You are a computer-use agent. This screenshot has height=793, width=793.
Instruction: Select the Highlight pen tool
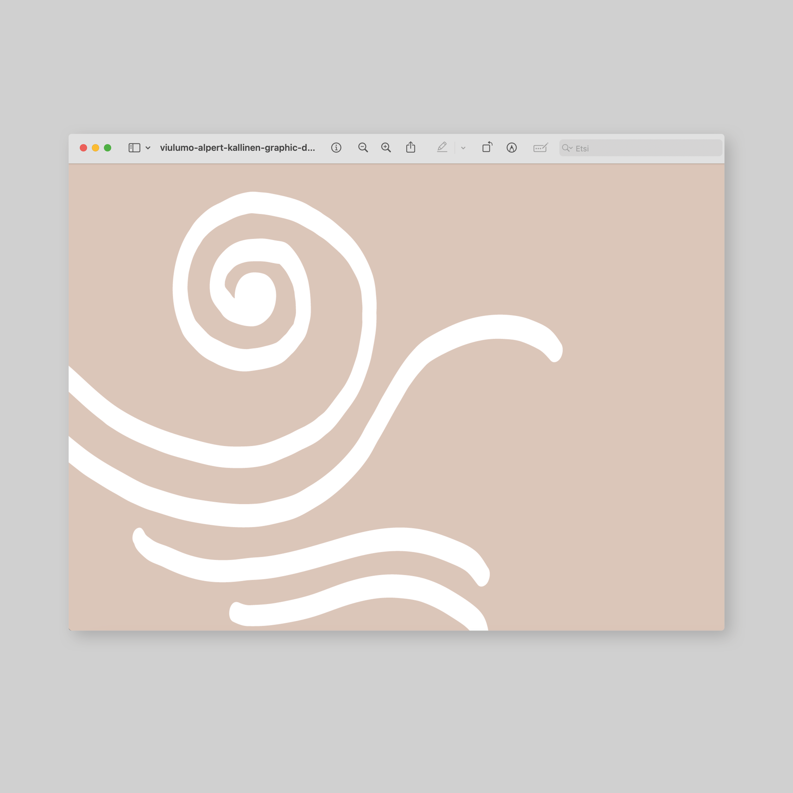click(x=442, y=147)
